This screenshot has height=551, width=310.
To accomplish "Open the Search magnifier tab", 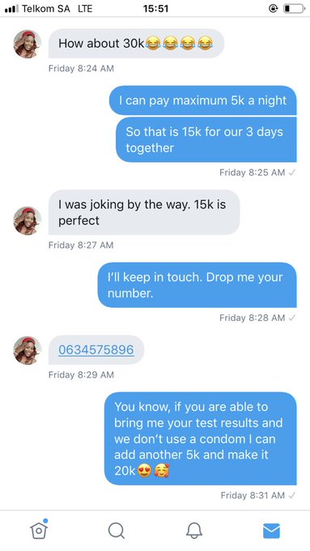I will 117,530.
